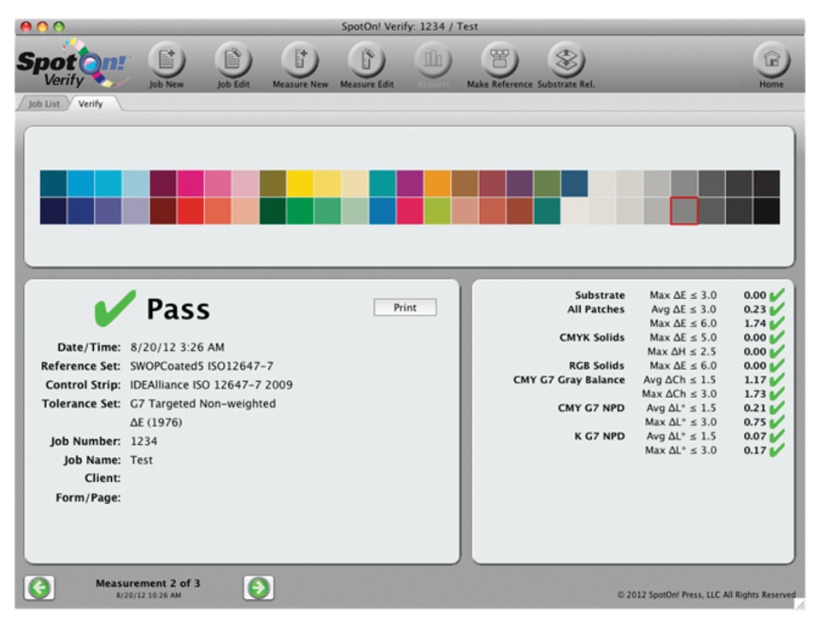820x627 pixels.
Task: Click the "CMYK Solids" category label
Action: click(592, 337)
